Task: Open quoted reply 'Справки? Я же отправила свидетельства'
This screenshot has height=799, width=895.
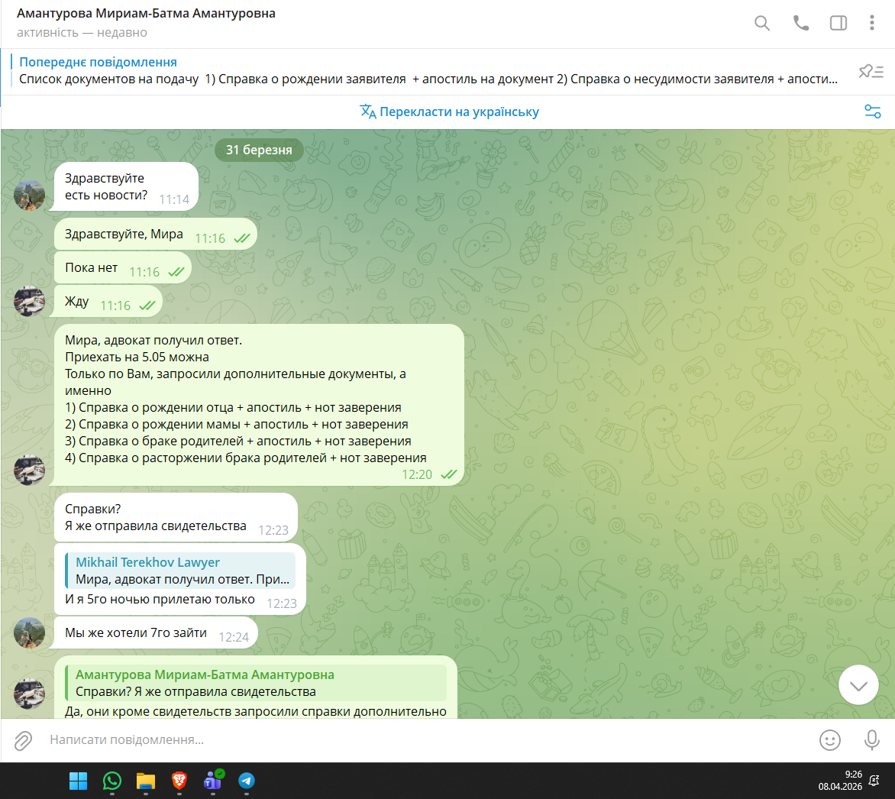Action: [x=256, y=682]
